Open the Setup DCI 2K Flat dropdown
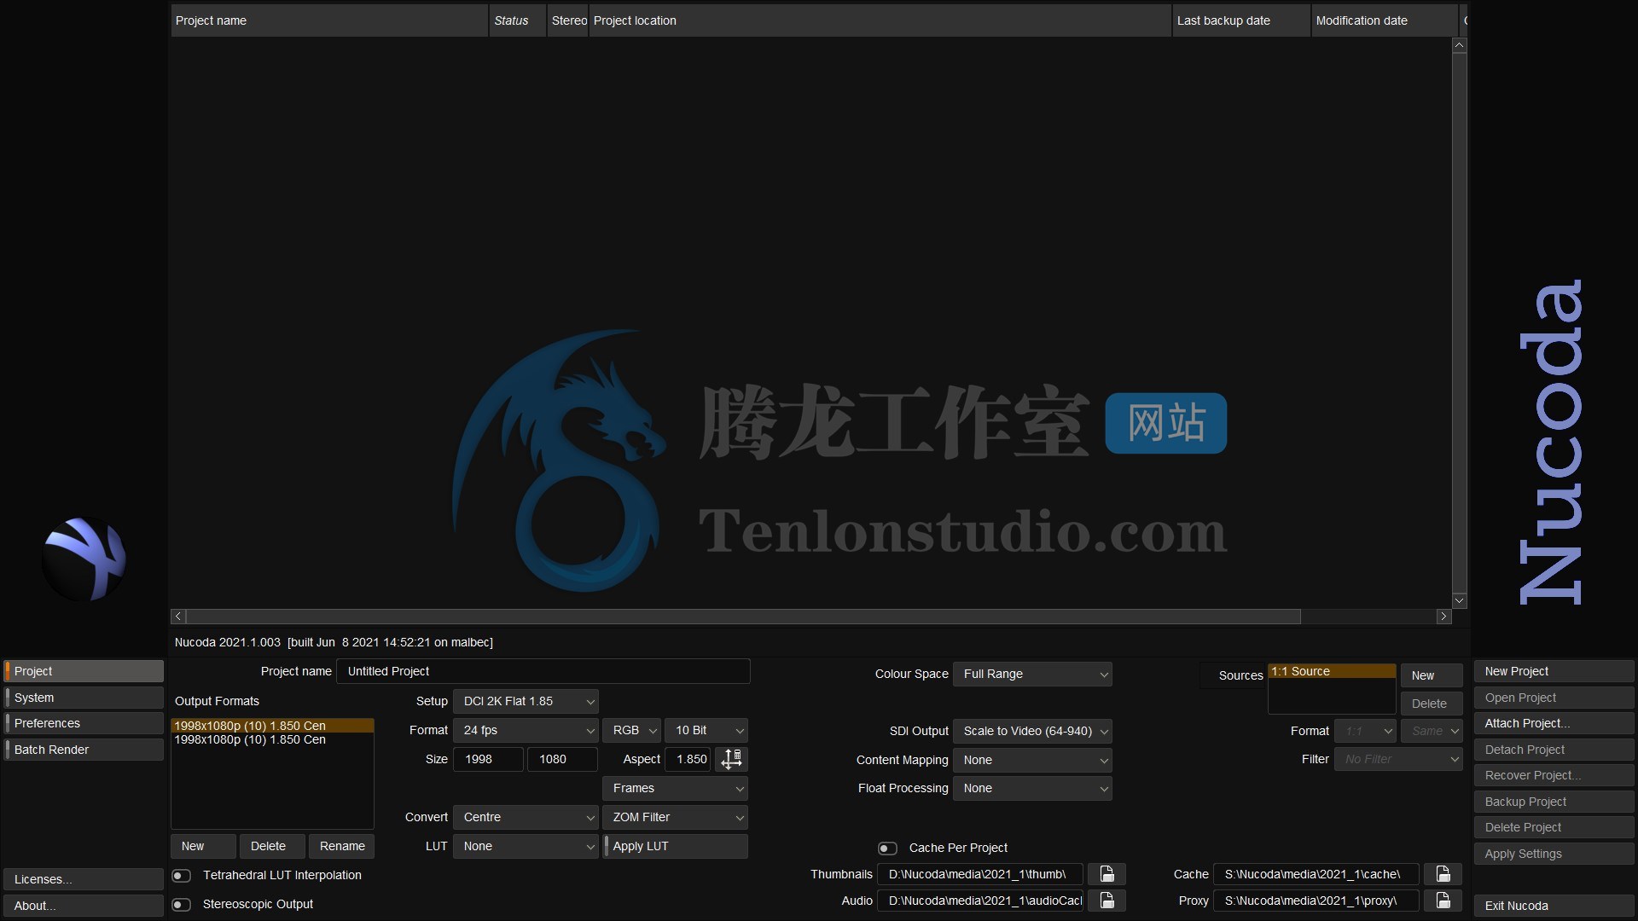 coord(526,701)
